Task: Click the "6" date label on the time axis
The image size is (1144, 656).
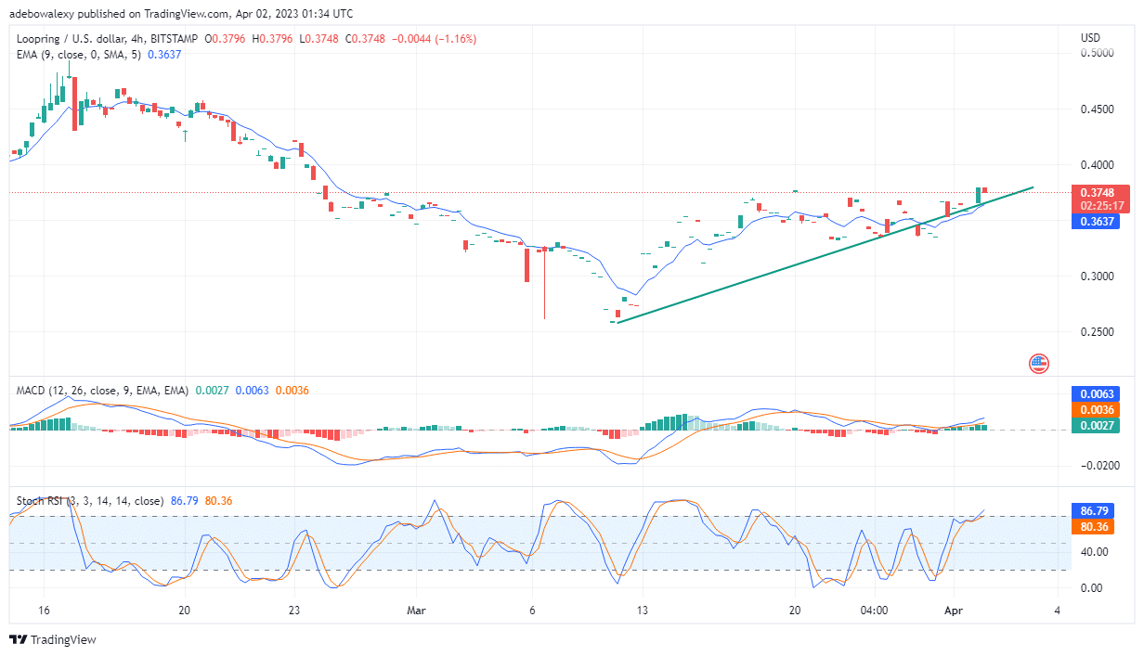Action: tap(532, 611)
